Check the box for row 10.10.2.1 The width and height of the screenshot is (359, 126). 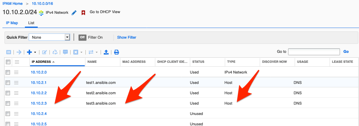pos(8,83)
